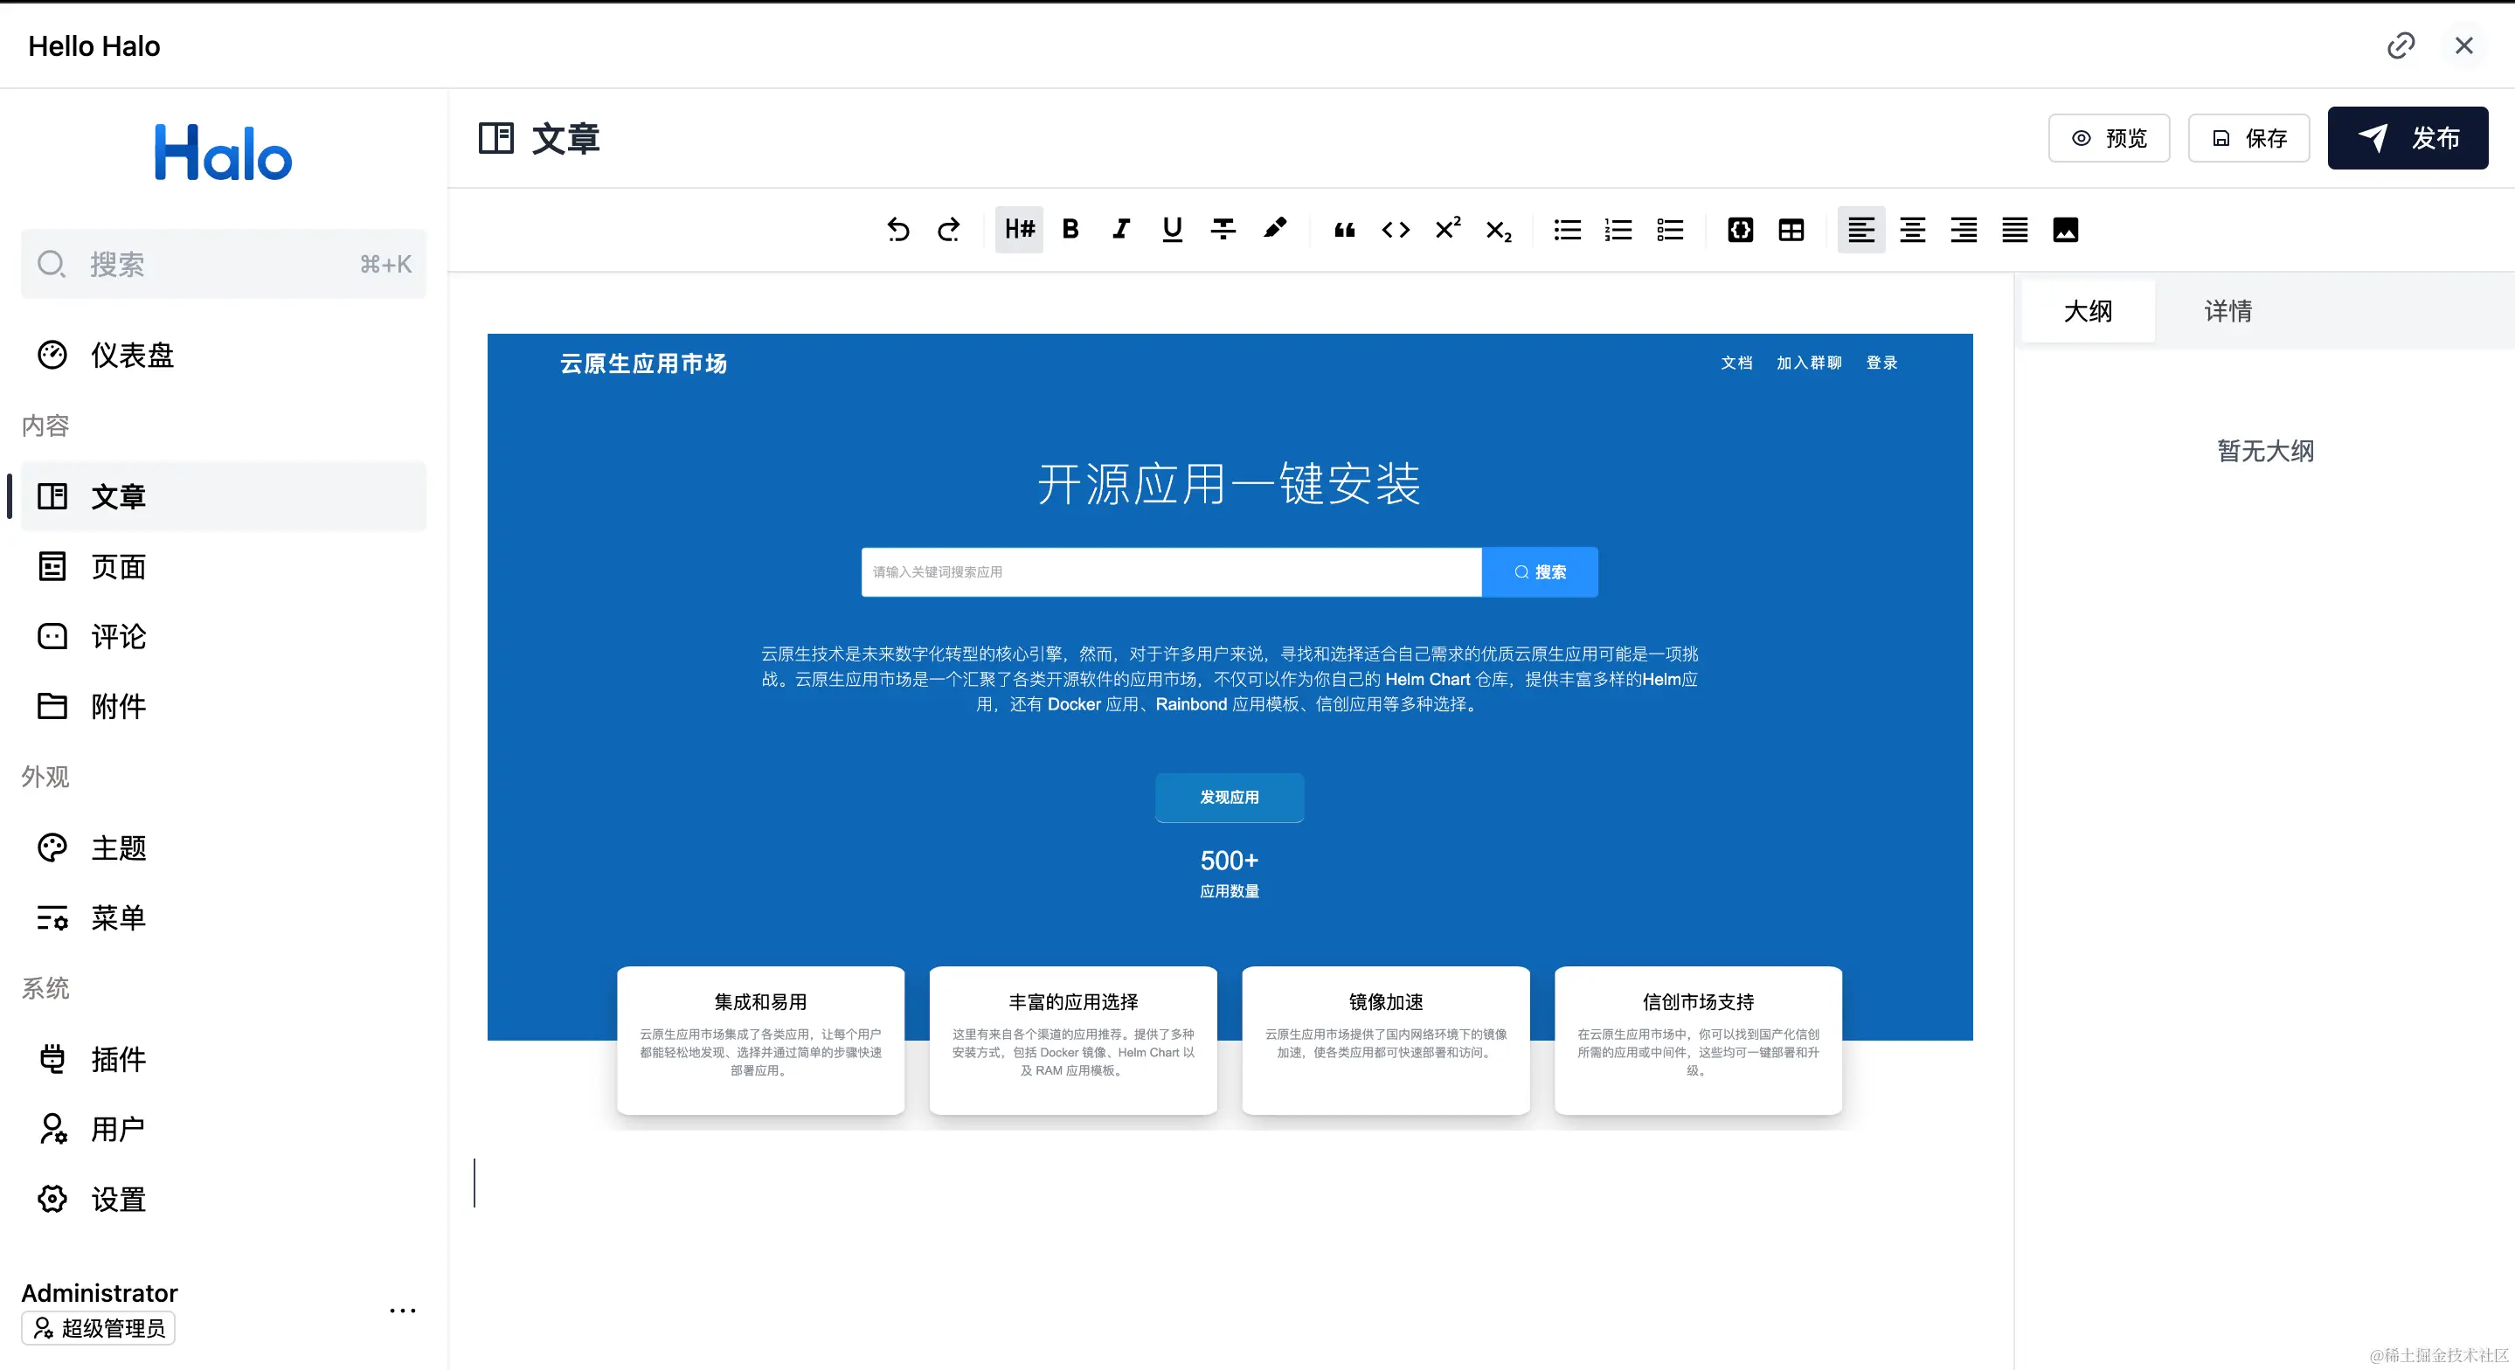Align text center
Screen dimensions: 2515x1370
[1912, 230]
